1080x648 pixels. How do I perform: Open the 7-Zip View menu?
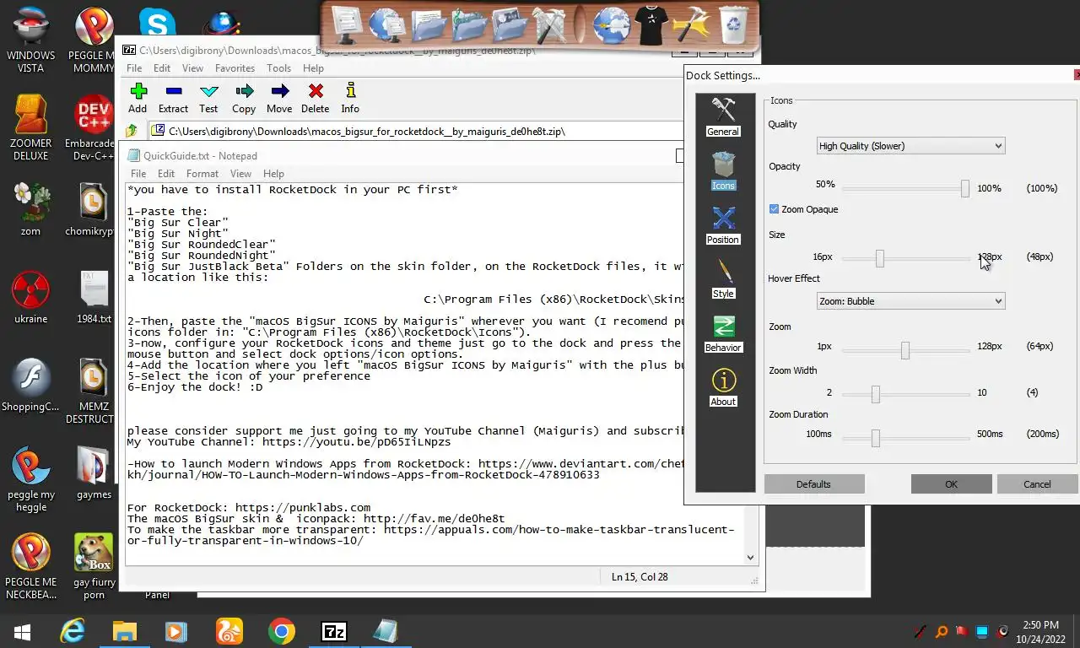pos(192,68)
